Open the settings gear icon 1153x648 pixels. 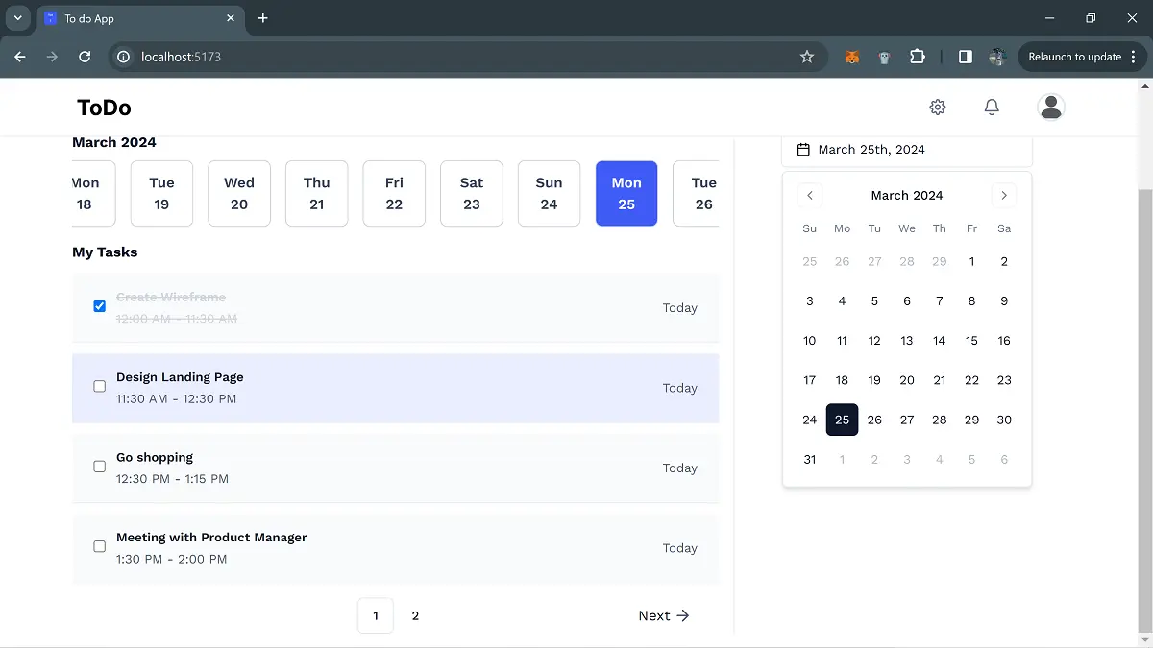click(x=938, y=107)
